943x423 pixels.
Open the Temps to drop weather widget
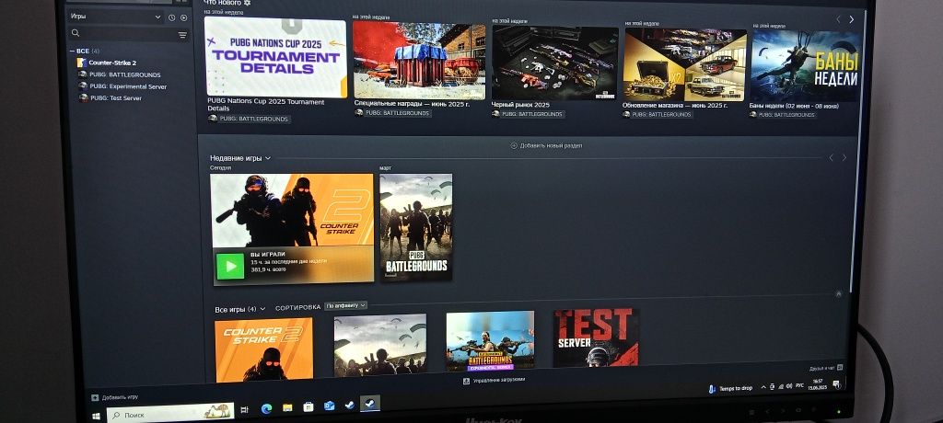pos(730,389)
